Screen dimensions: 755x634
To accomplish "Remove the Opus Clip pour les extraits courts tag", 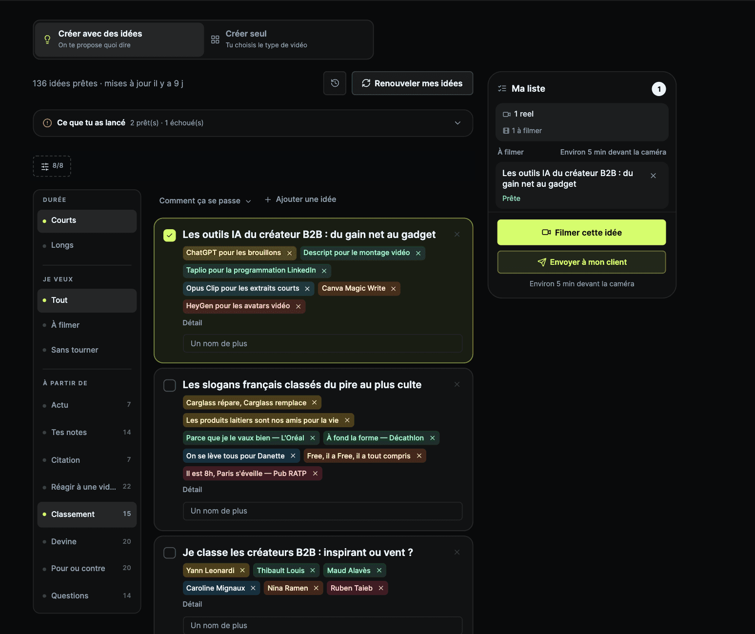I will (307, 289).
